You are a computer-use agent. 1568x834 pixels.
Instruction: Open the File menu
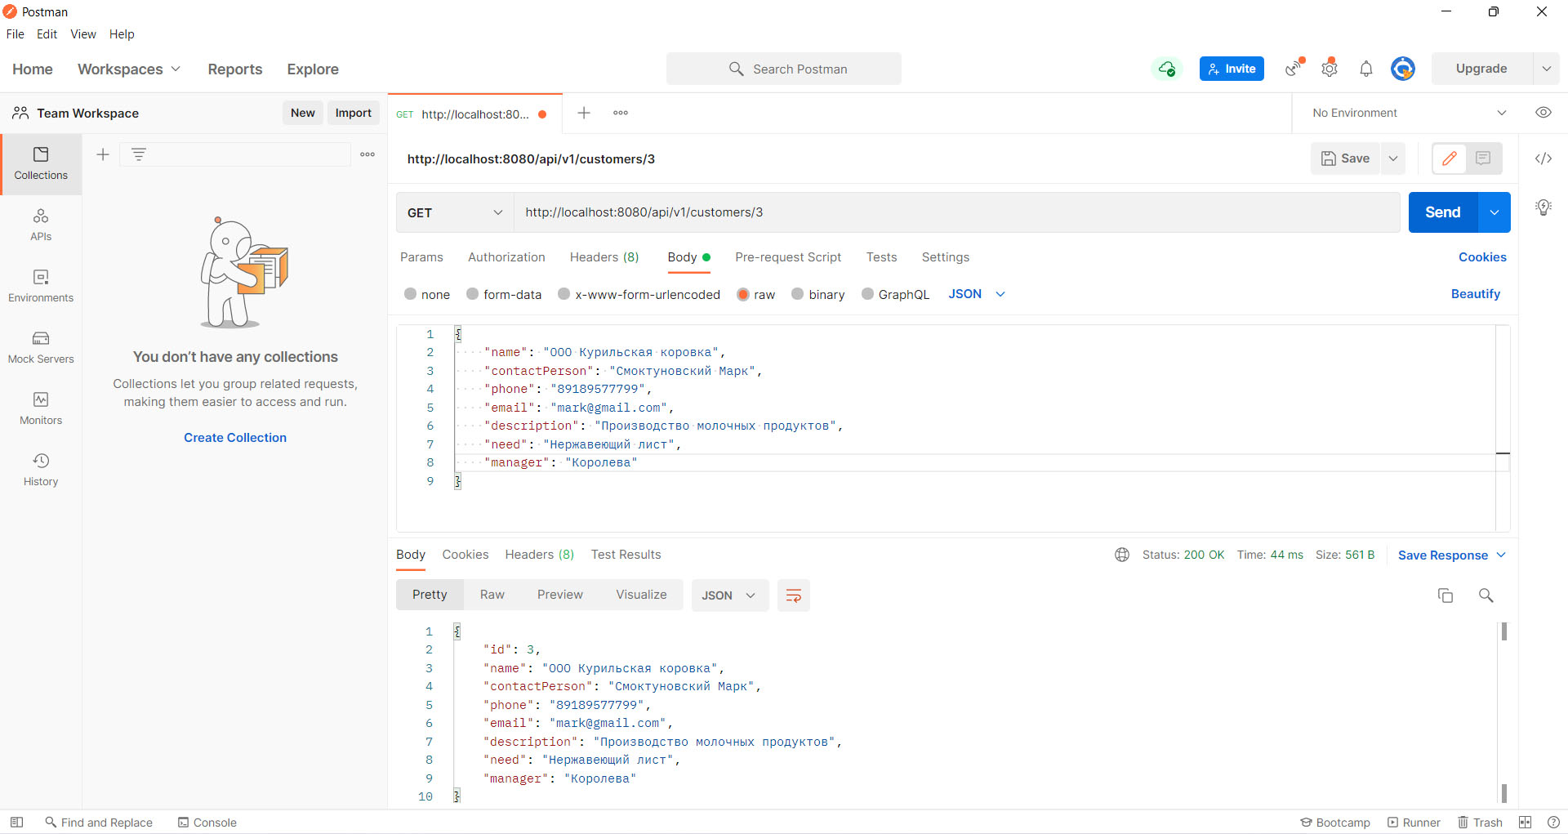(x=16, y=34)
